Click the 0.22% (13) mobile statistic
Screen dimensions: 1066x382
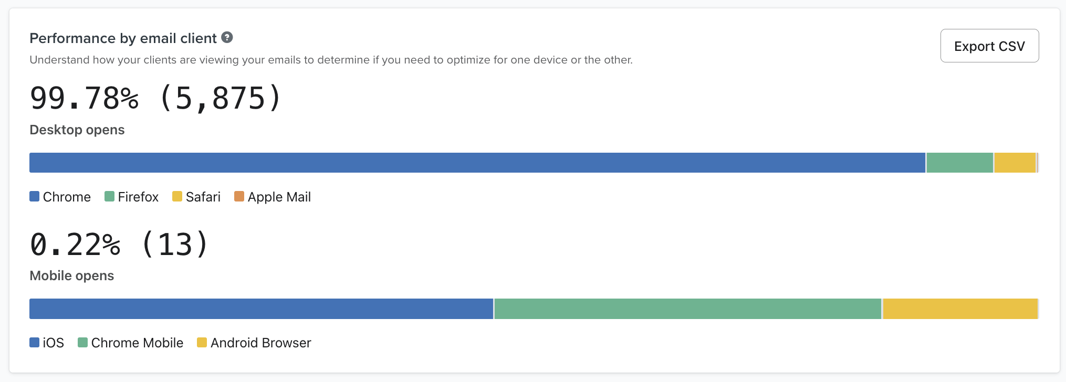tap(119, 245)
